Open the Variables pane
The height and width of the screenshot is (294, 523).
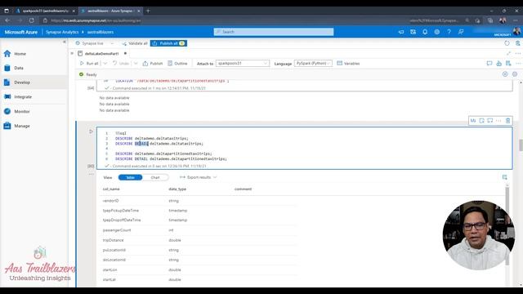(348, 64)
